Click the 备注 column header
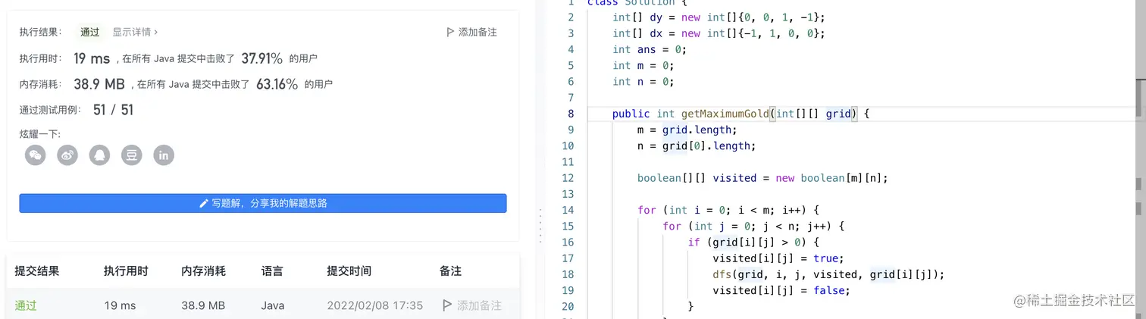This screenshot has width=1146, height=319. pyautogui.click(x=450, y=271)
